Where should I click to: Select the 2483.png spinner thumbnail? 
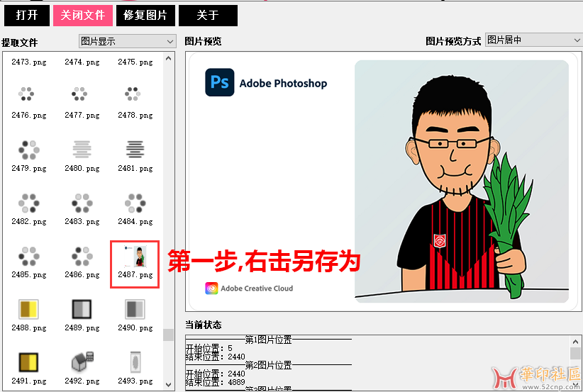tap(82, 203)
